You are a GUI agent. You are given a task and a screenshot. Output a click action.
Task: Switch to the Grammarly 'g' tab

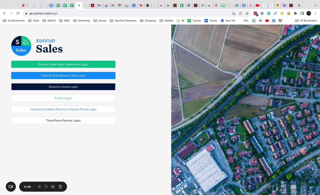coord(216,5)
